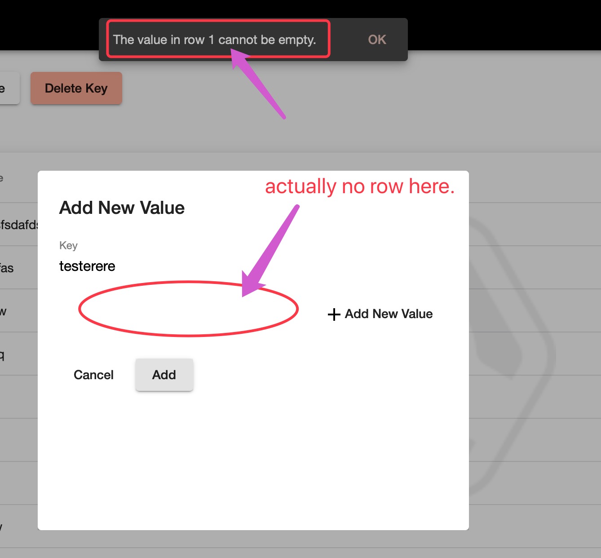Click the toast message about row 1
This screenshot has width=601, height=558.
(x=215, y=40)
